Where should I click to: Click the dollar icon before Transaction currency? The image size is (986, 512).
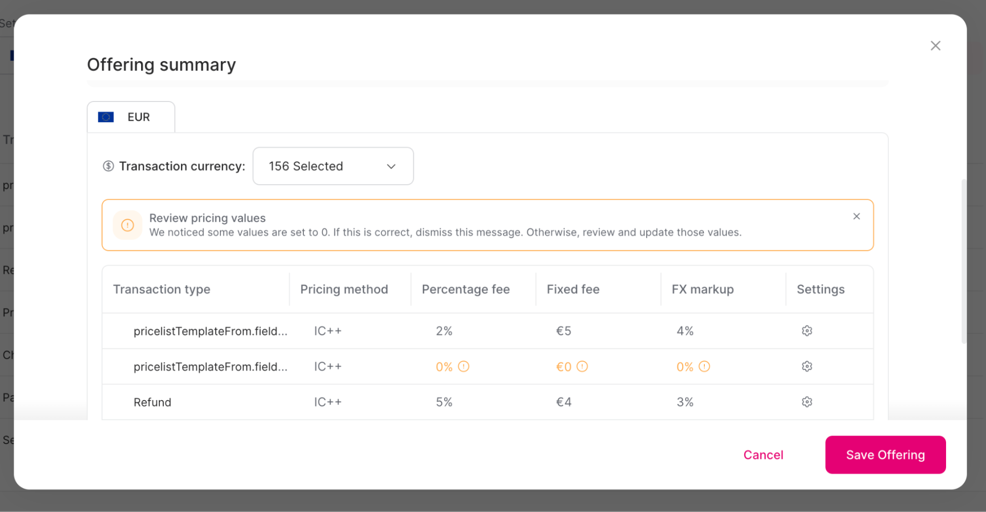tap(108, 166)
